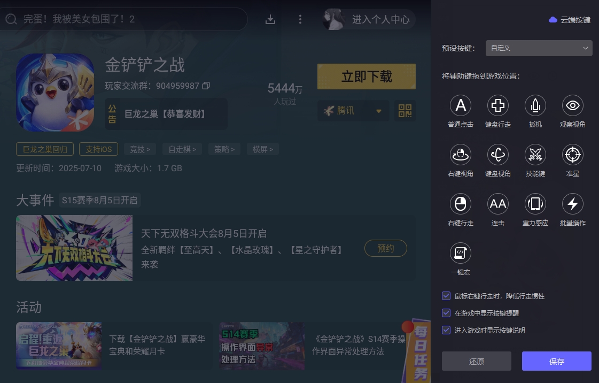
Task: Open 进入个人中心 at the top
Action: pos(380,19)
